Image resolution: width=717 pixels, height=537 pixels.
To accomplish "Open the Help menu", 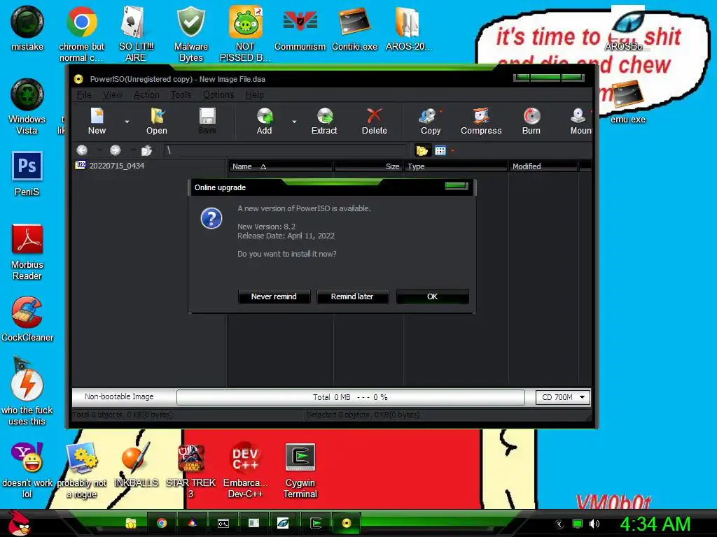I will [255, 94].
